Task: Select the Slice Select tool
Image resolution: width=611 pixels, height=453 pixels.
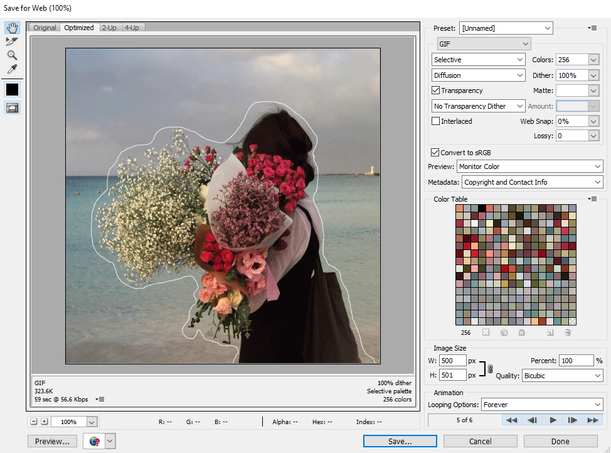Action: tap(12, 41)
